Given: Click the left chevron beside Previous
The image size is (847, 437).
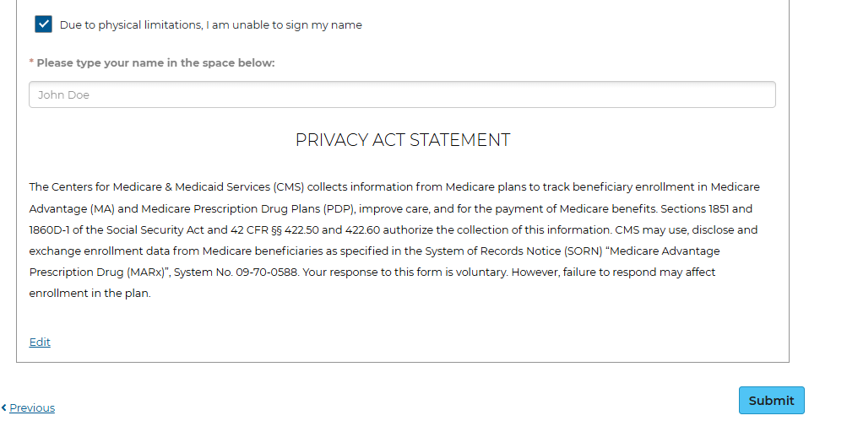Looking at the screenshot, I should point(3,407).
